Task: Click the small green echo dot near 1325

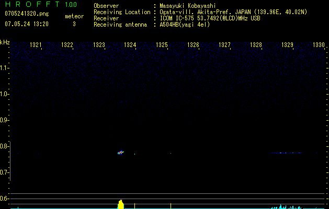Action: point(171,154)
